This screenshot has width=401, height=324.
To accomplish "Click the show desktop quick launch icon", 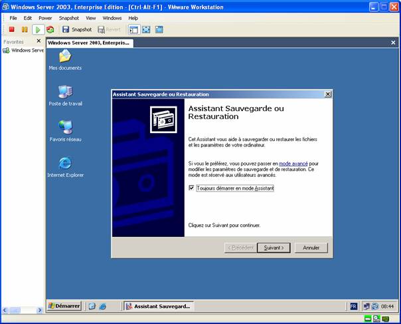I will tap(92, 306).
